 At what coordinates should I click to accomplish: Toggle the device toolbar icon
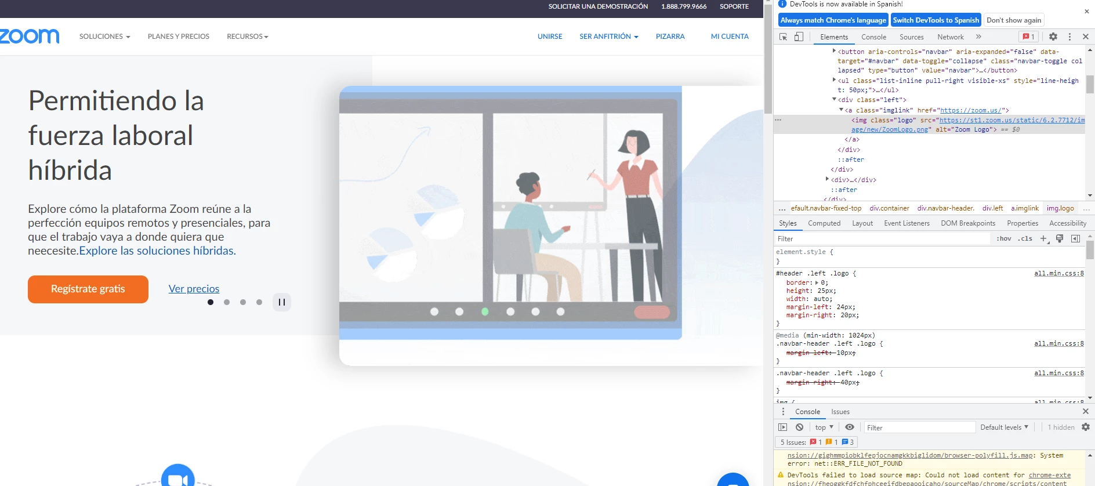(799, 37)
